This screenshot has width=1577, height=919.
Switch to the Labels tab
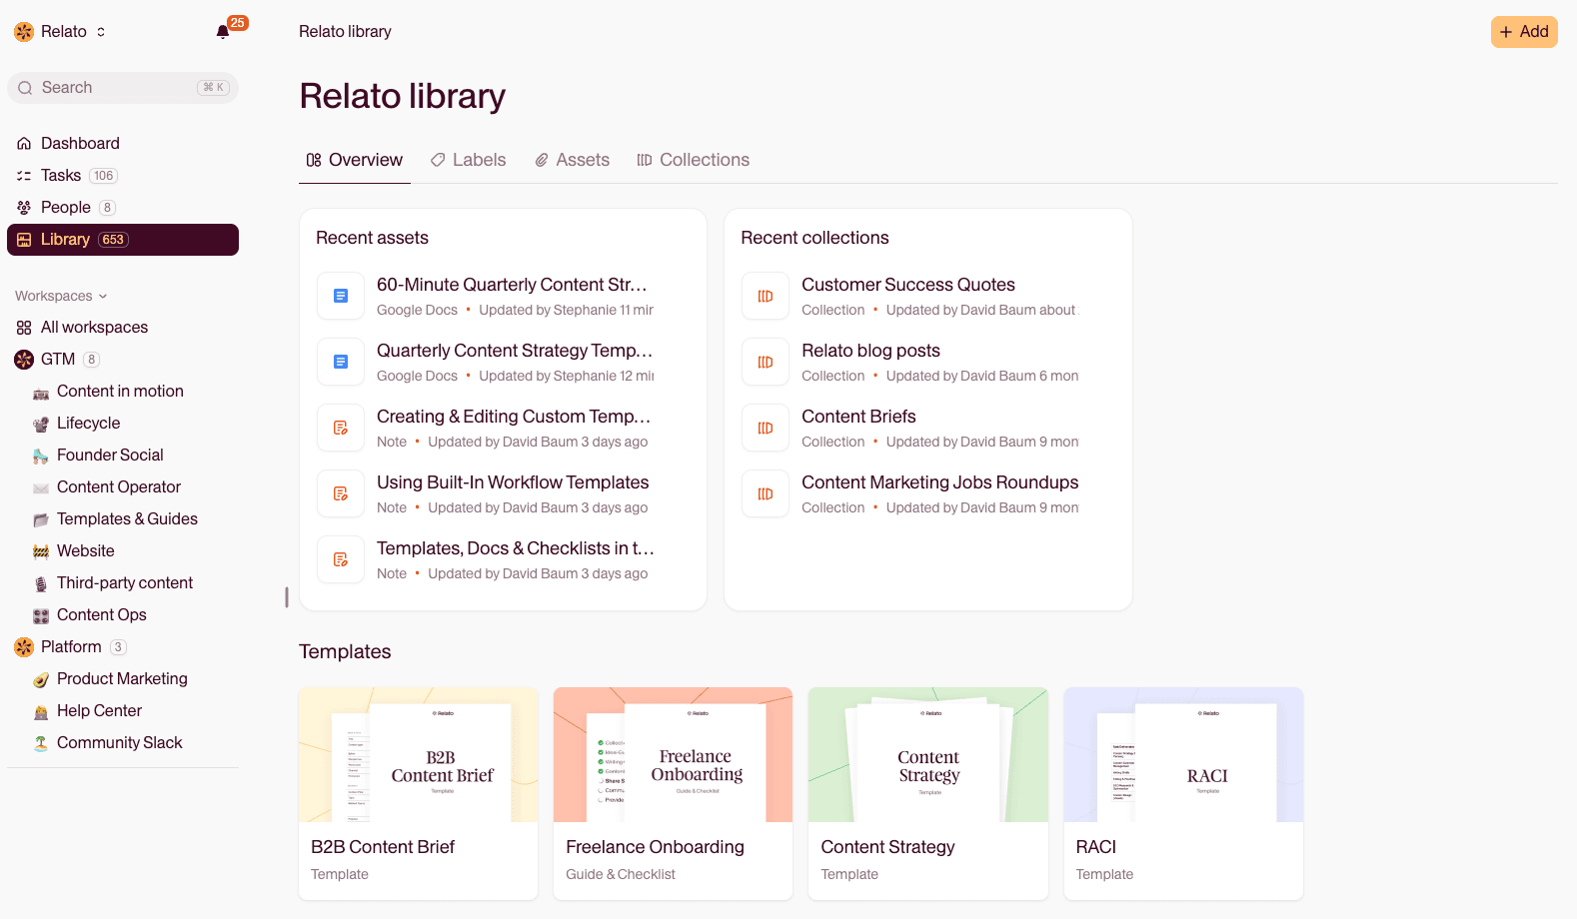468,160
